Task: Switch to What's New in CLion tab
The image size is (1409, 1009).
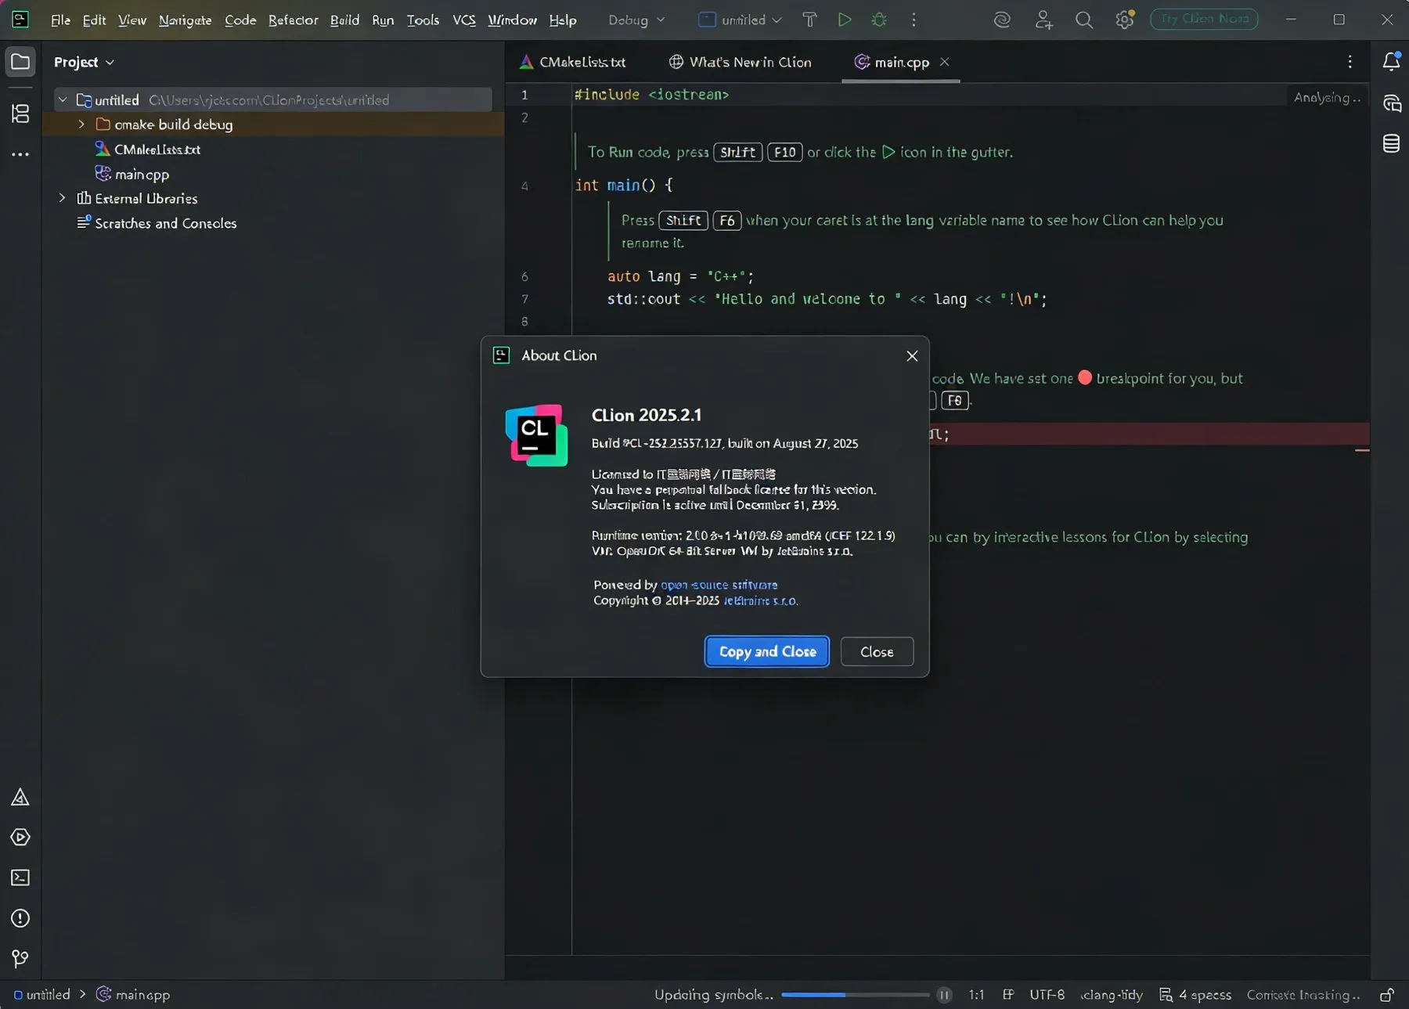Action: (x=741, y=62)
